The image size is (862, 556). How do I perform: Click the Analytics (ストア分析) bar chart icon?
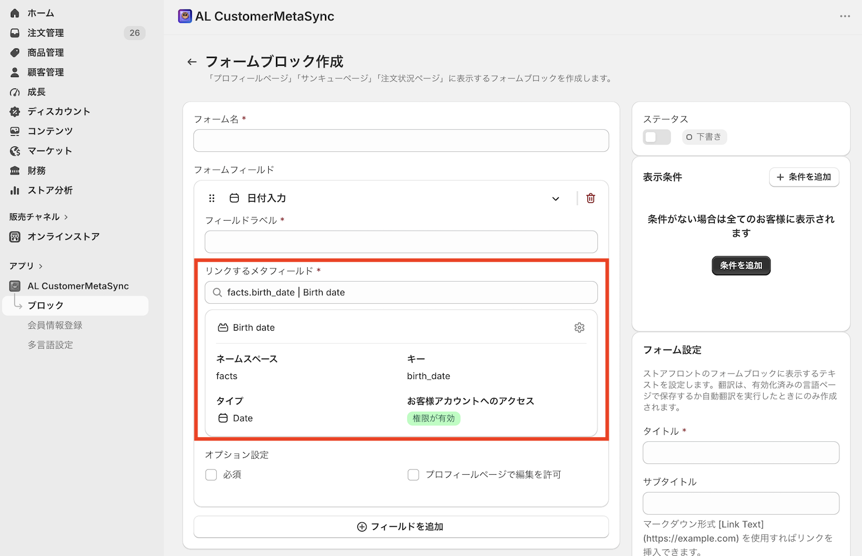point(15,190)
